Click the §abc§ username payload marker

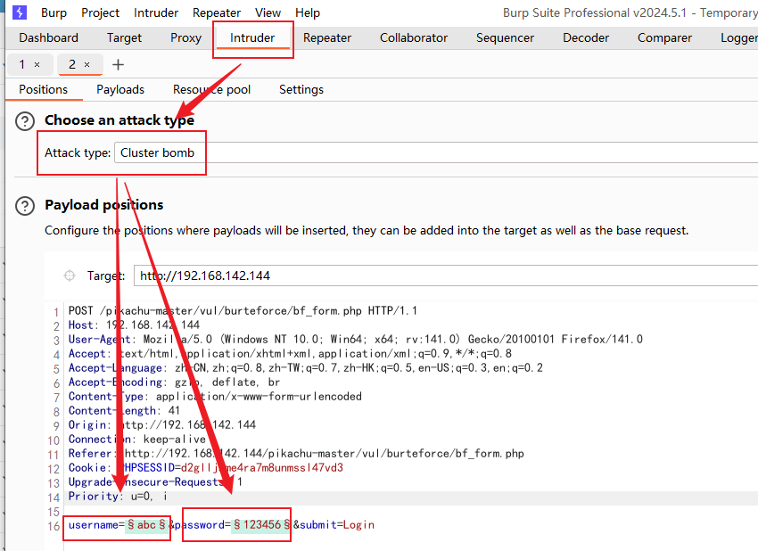coord(147,525)
